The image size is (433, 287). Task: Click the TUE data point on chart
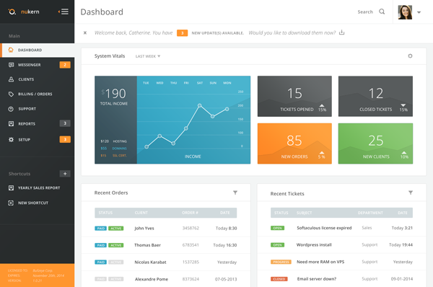pos(146,147)
